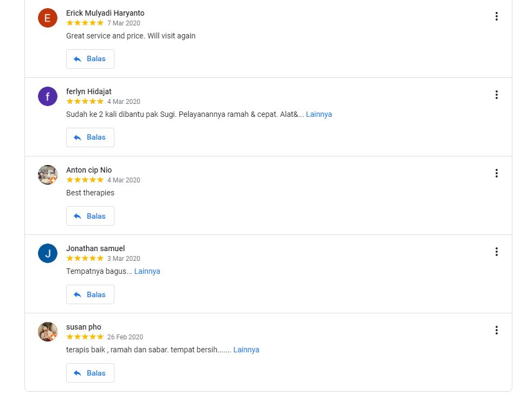Open three-dot menu on Anton cip Nio's review
The image size is (514, 394).
(x=496, y=173)
